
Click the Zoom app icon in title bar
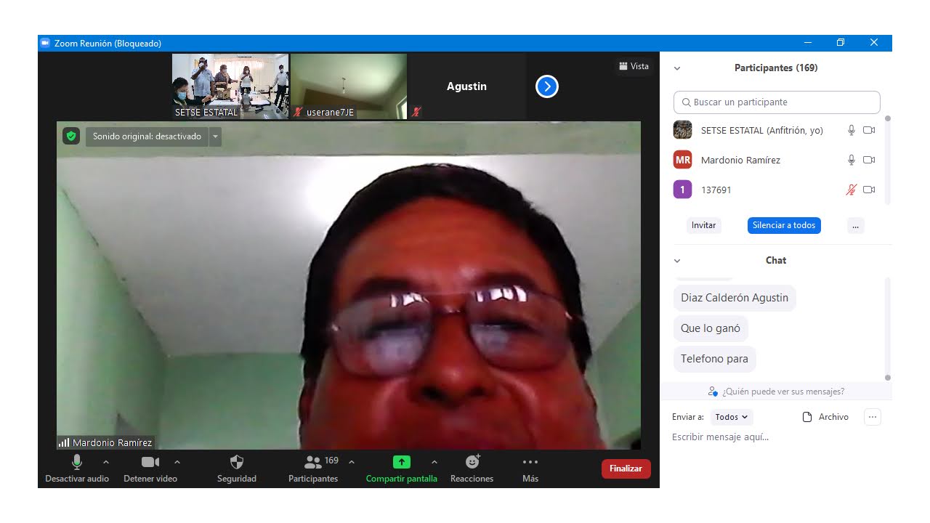pyautogui.click(x=45, y=43)
